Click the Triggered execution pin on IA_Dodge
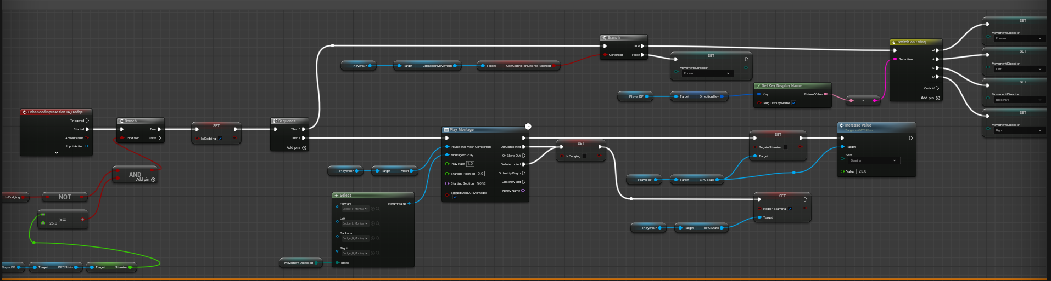This screenshot has width=1051, height=281. [87, 121]
